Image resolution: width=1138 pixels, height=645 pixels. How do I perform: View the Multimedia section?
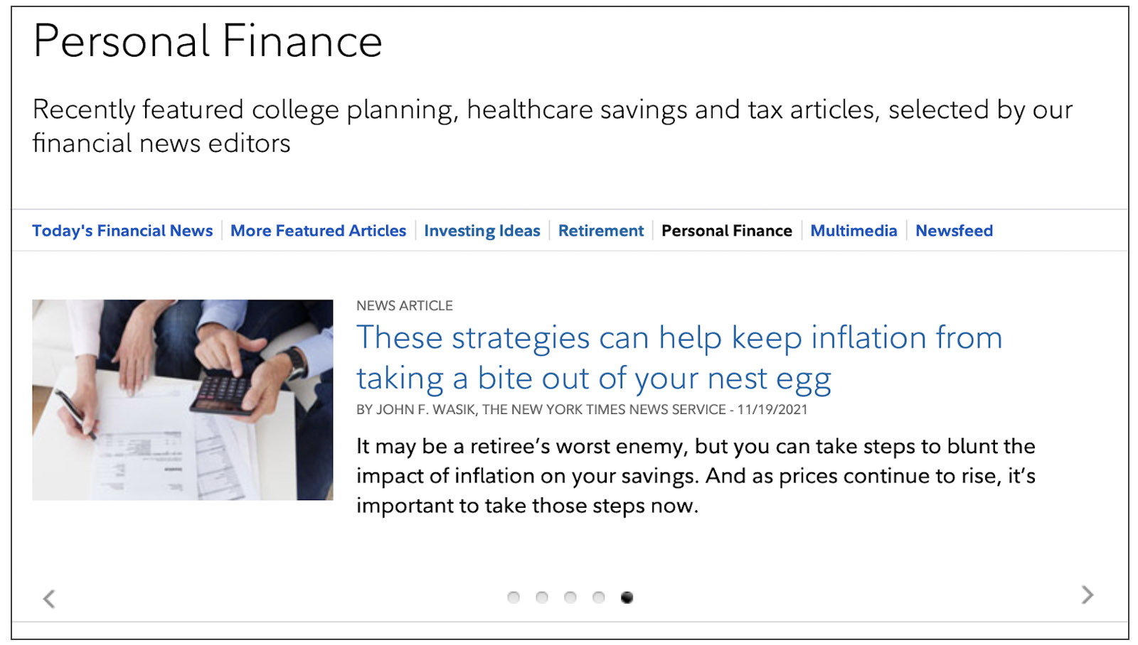854,231
